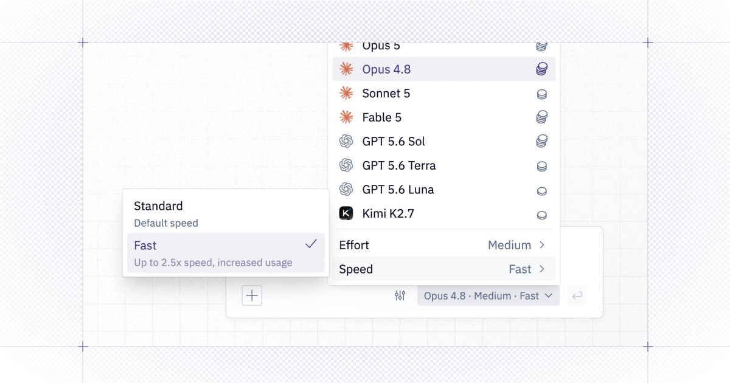730x383 pixels.
Task: Click the GPT 5.6 Sol logo icon
Action: [346, 141]
